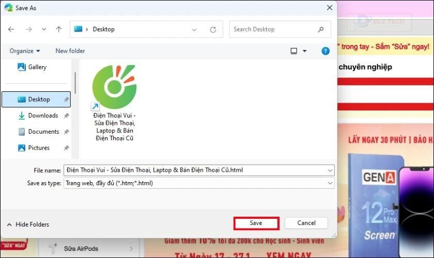Image resolution: width=434 pixels, height=258 pixels.
Task: Click the Forward navigation arrow
Action: pyautogui.click(x=29, y=29)
